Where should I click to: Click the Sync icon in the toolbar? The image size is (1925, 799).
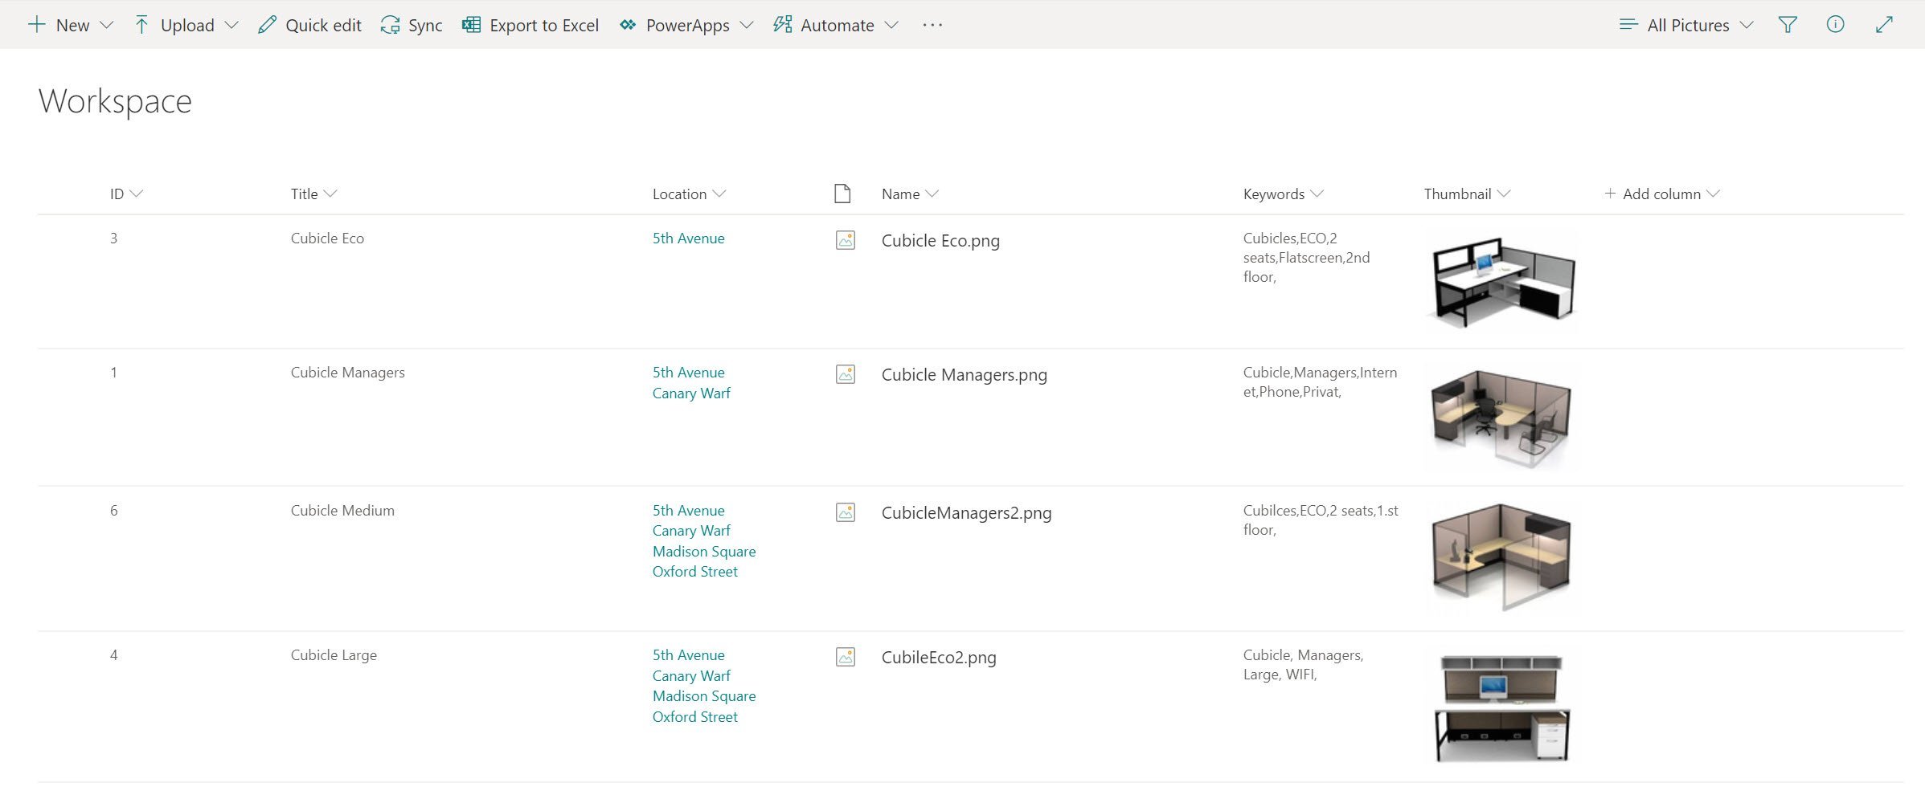point(391,25)
